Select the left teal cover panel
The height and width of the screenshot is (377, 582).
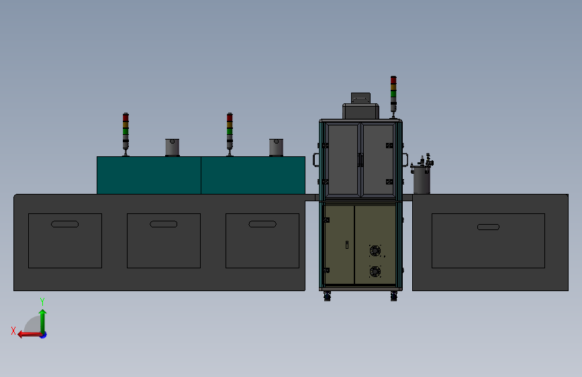[x=149, y=175]
